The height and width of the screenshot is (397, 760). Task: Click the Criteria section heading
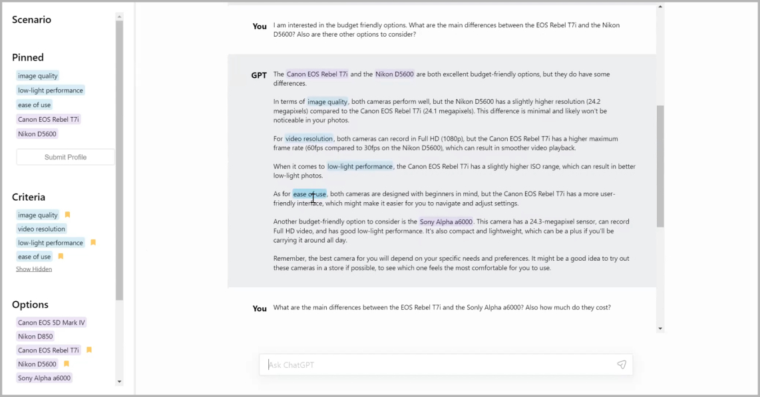tap(29, 197)
